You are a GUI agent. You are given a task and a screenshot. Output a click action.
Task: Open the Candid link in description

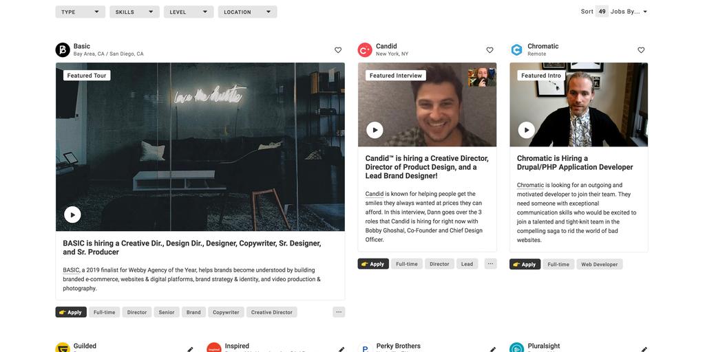click(x=375, y=194)
